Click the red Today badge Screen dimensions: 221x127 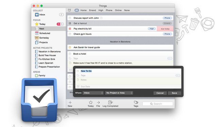tap(58, 24)
